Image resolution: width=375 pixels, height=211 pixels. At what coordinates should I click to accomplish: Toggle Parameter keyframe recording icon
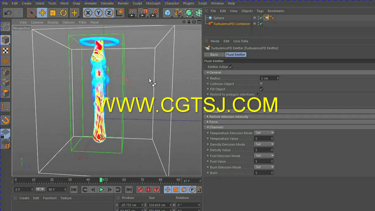click(x=192, y=190)
